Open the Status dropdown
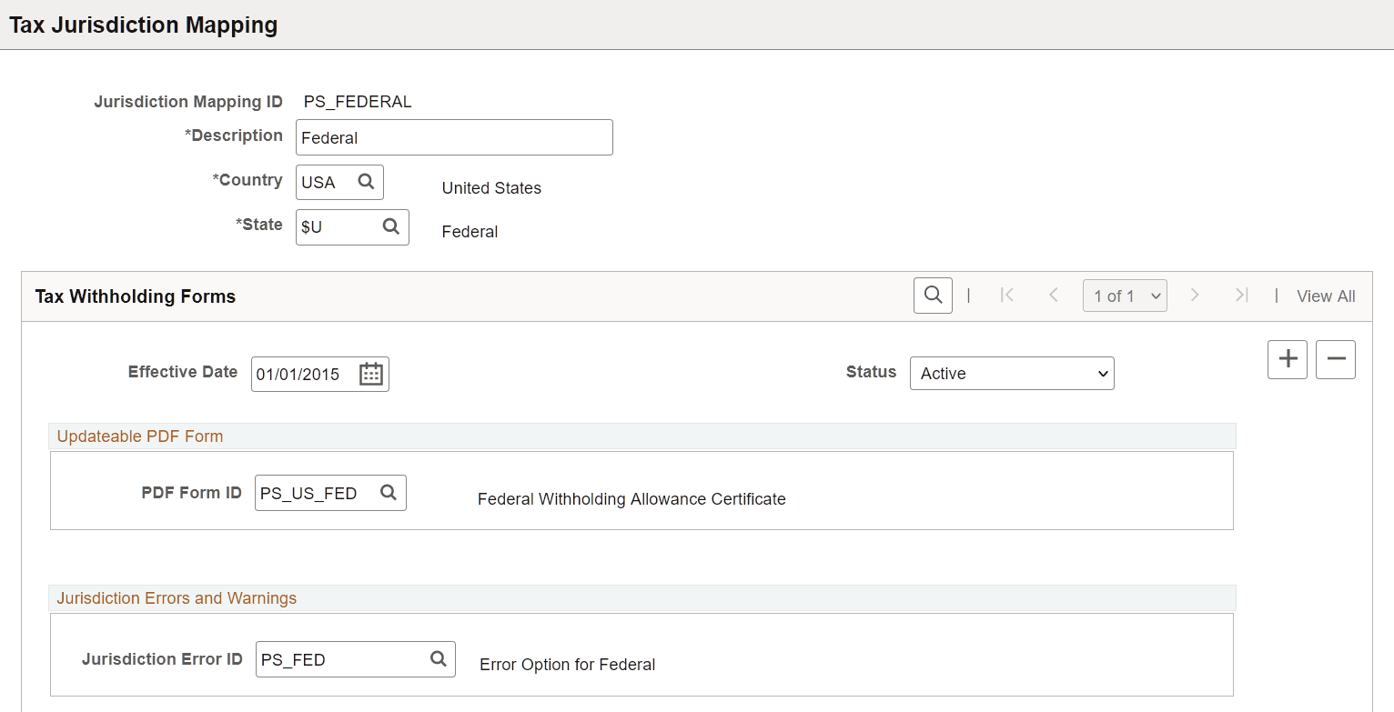1394x712 pixels. coord(1012,374)
